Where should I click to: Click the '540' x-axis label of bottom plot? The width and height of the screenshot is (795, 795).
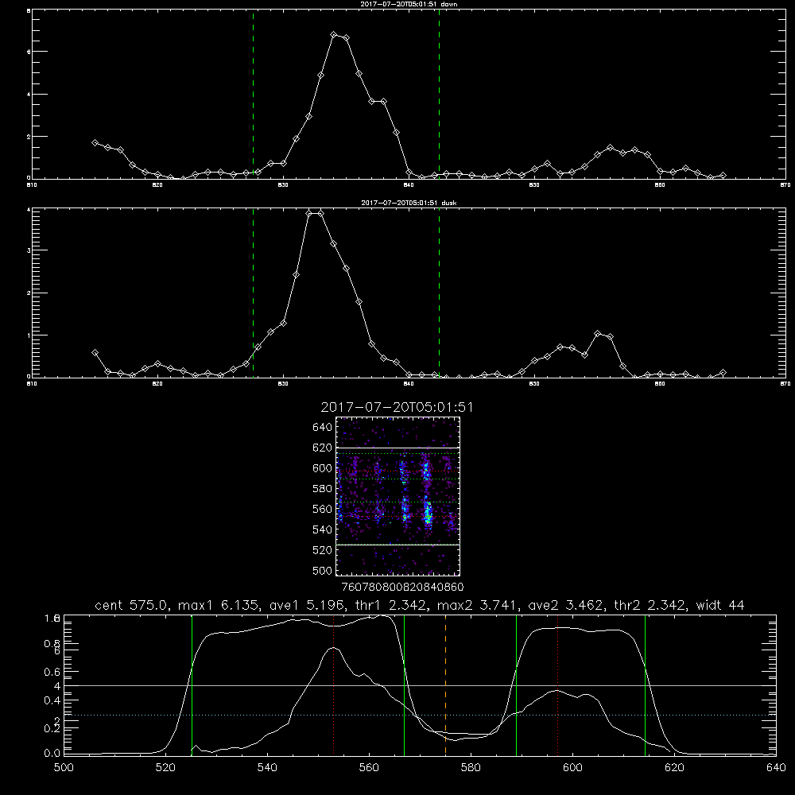tap(267, 768)
